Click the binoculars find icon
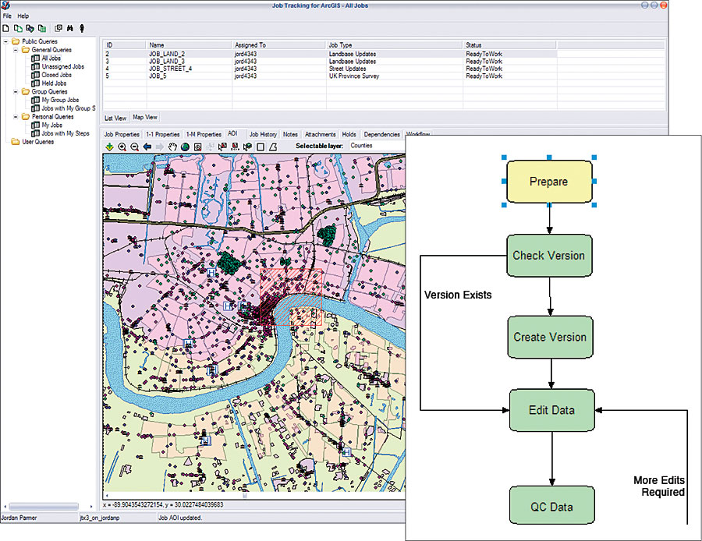 coord(70,28)
